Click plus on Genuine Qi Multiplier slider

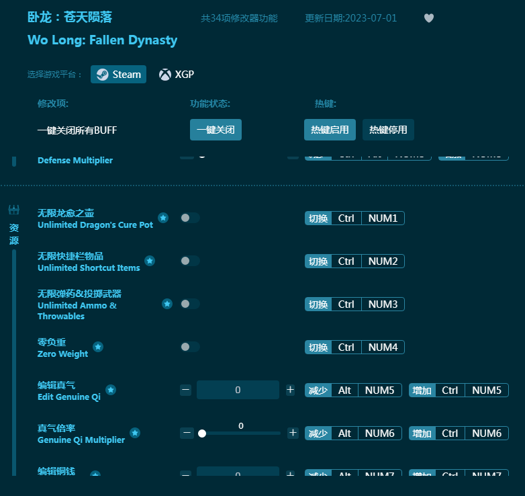(293, 433)
